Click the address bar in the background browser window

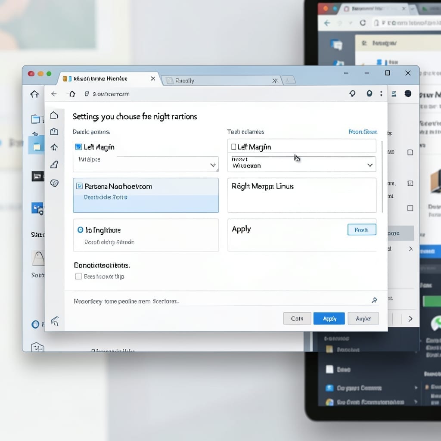click(407, 23)
